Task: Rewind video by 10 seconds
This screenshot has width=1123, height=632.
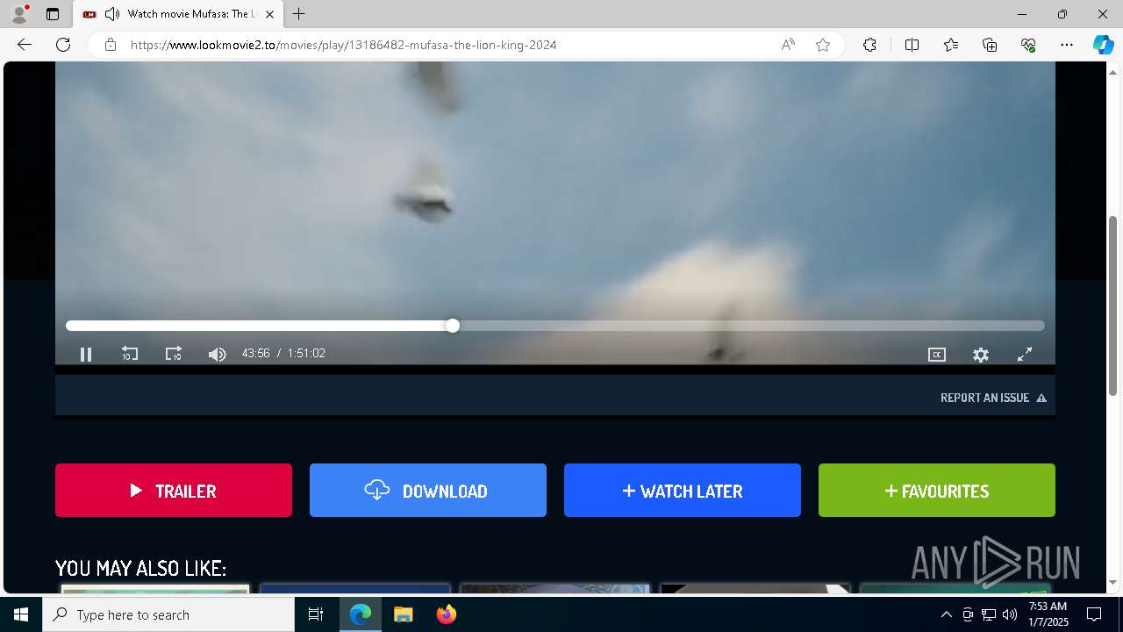Action: (130, 354)
